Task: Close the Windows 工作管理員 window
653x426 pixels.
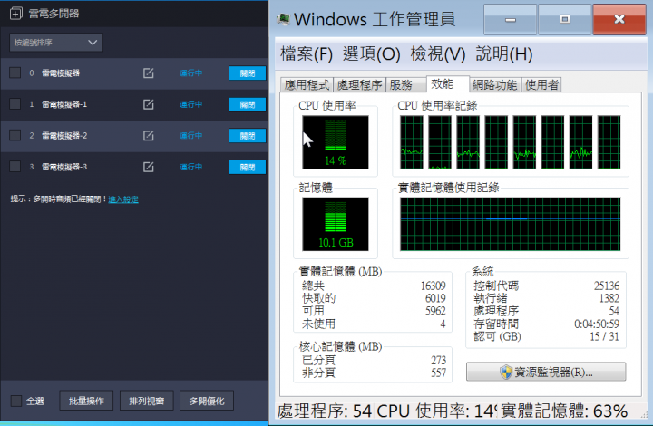Action: click(619, 19)
